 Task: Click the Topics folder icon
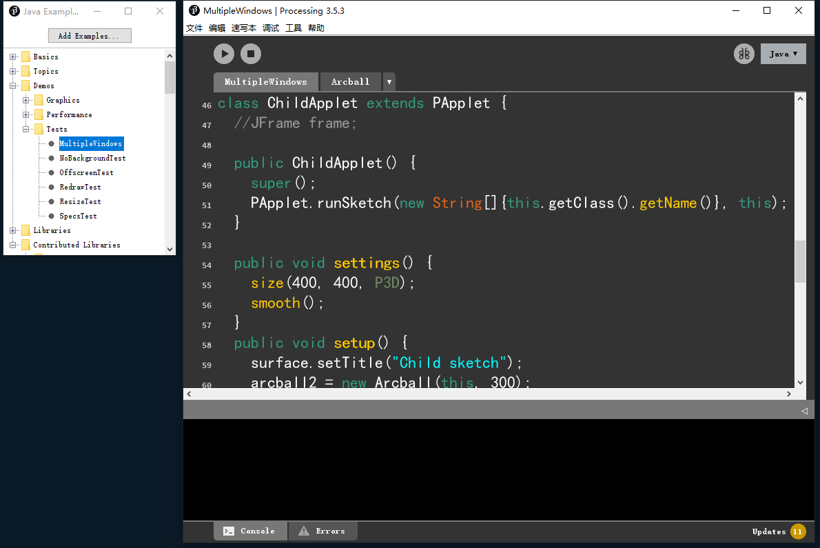click(25, 71)
